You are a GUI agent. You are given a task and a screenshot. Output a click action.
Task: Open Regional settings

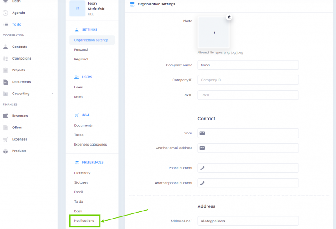[81, 59]
